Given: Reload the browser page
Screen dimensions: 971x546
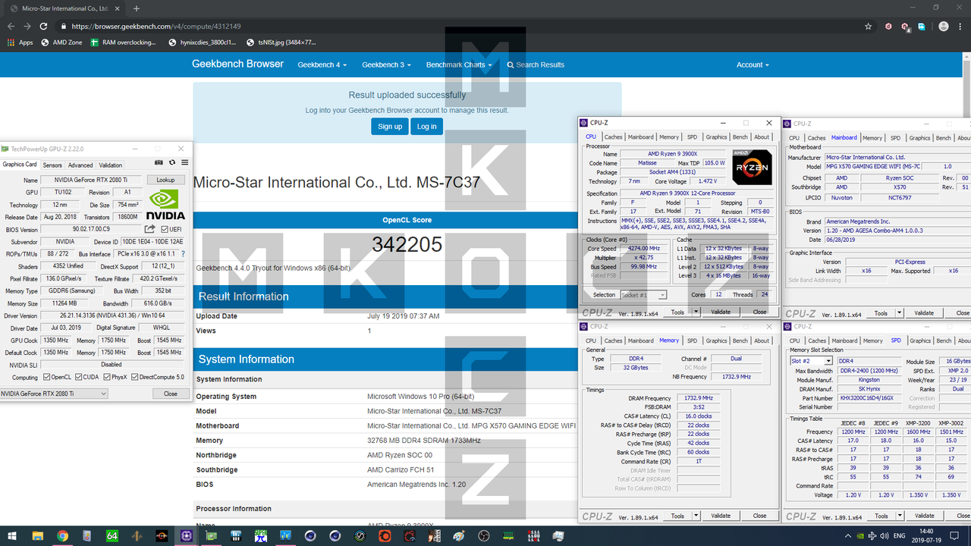Looking at the screenshot, I should tap(43, 26).
